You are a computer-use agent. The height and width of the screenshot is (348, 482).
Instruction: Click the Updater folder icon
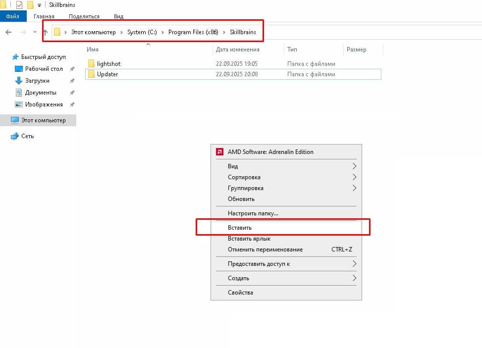(x=91, y=74)
